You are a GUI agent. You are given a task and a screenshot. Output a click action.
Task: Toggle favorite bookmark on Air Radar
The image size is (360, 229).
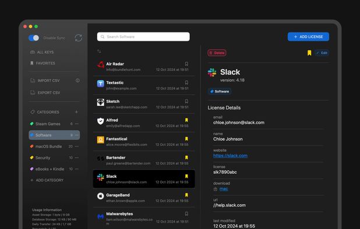[186, 64]
